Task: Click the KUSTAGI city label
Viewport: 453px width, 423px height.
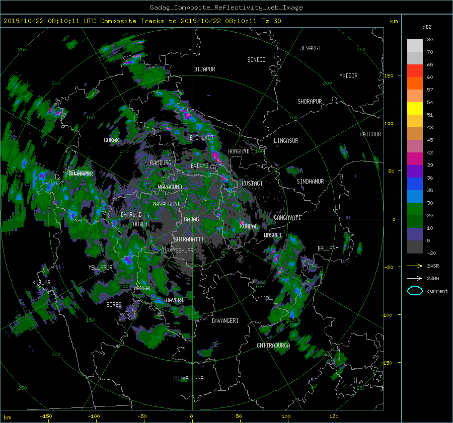Action: pos(252,184)
